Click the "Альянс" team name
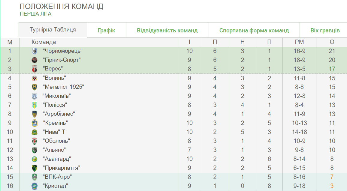The height and width of the screenshot is (191, 347). pyautogui.click(x=54, y=150)
